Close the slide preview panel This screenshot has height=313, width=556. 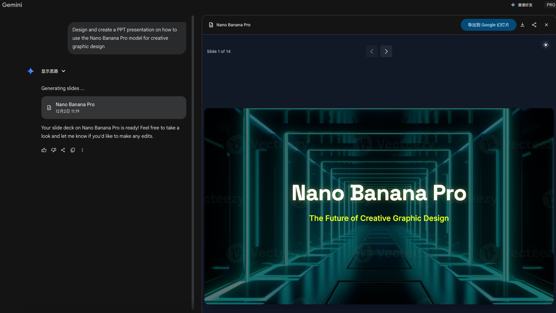[546, 25]
